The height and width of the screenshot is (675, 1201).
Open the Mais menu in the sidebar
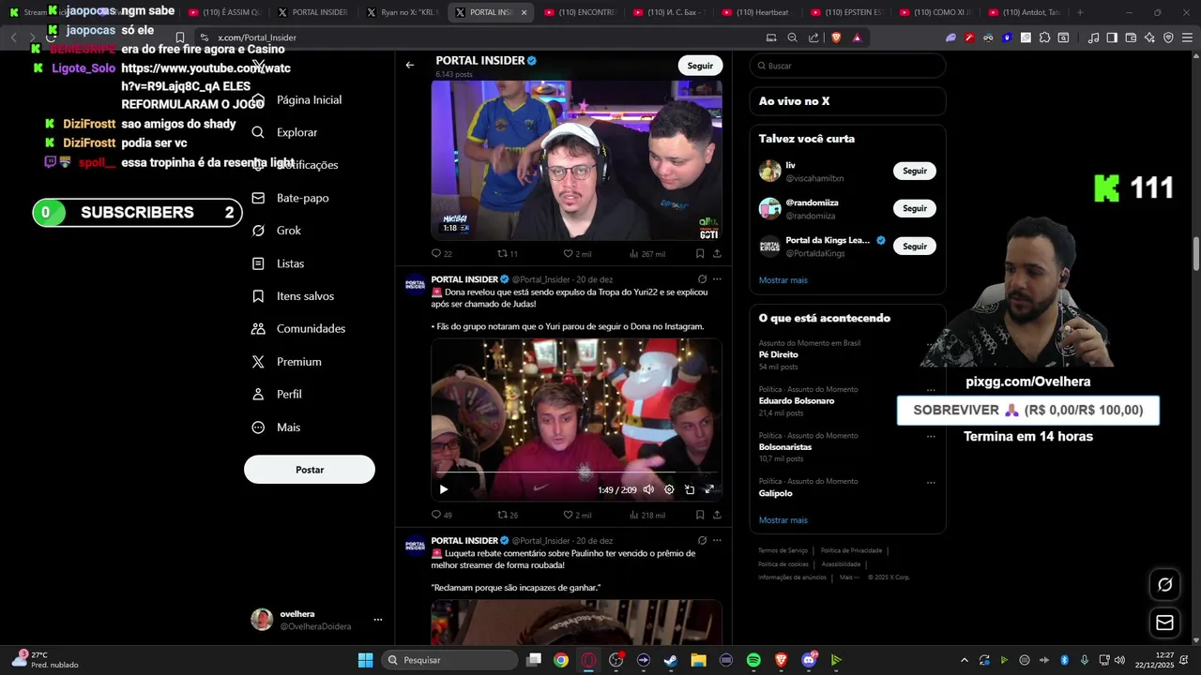click(276, 427)
